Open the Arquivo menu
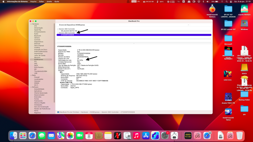 coord(33,2)
